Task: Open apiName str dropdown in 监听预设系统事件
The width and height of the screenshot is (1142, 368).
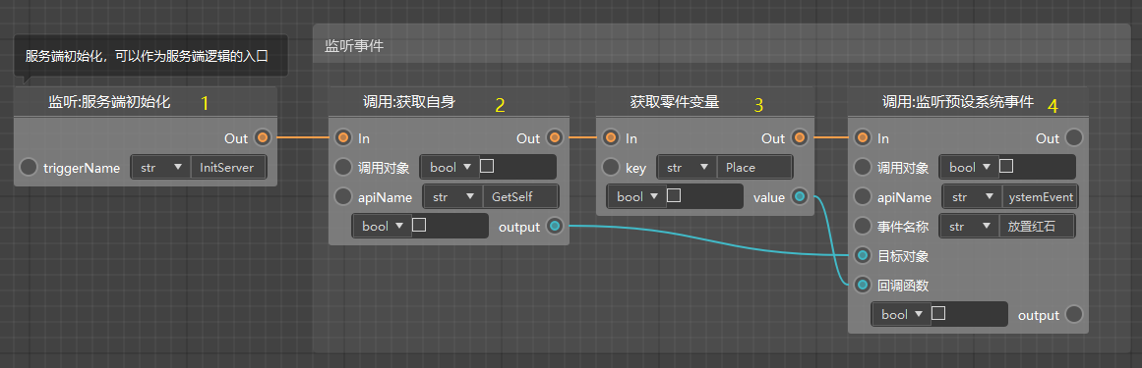Action: 972,196
